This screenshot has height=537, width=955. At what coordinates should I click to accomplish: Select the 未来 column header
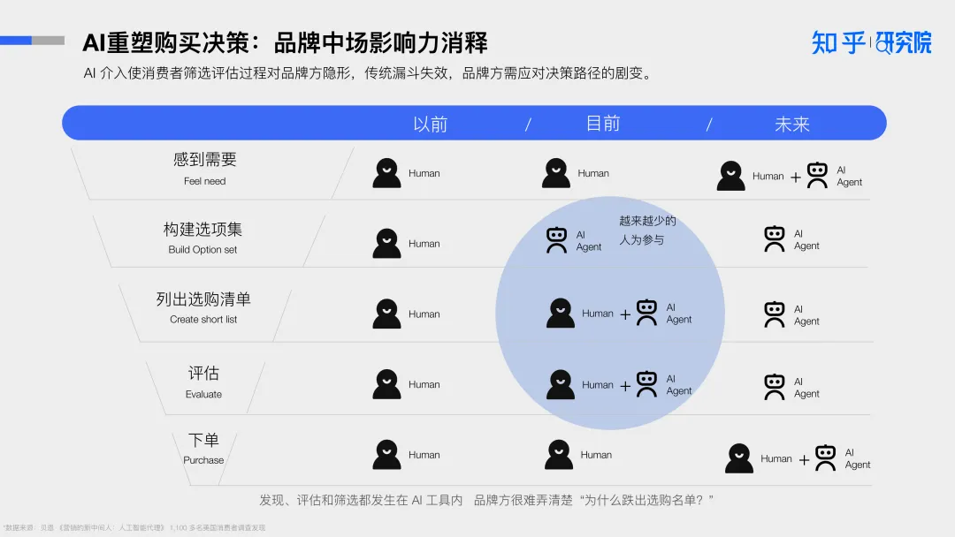pos(791,124)
